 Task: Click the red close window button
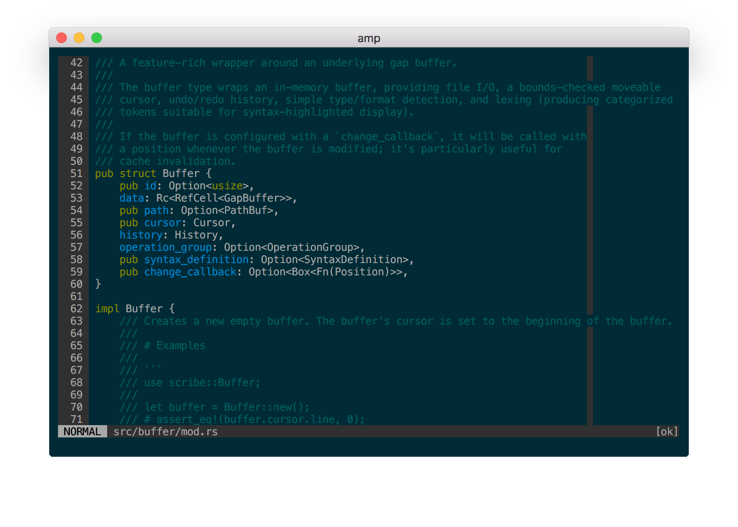point(61,38)
